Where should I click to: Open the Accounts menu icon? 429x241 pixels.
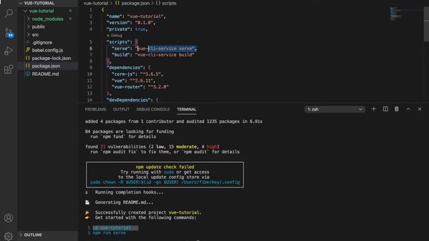9,218
